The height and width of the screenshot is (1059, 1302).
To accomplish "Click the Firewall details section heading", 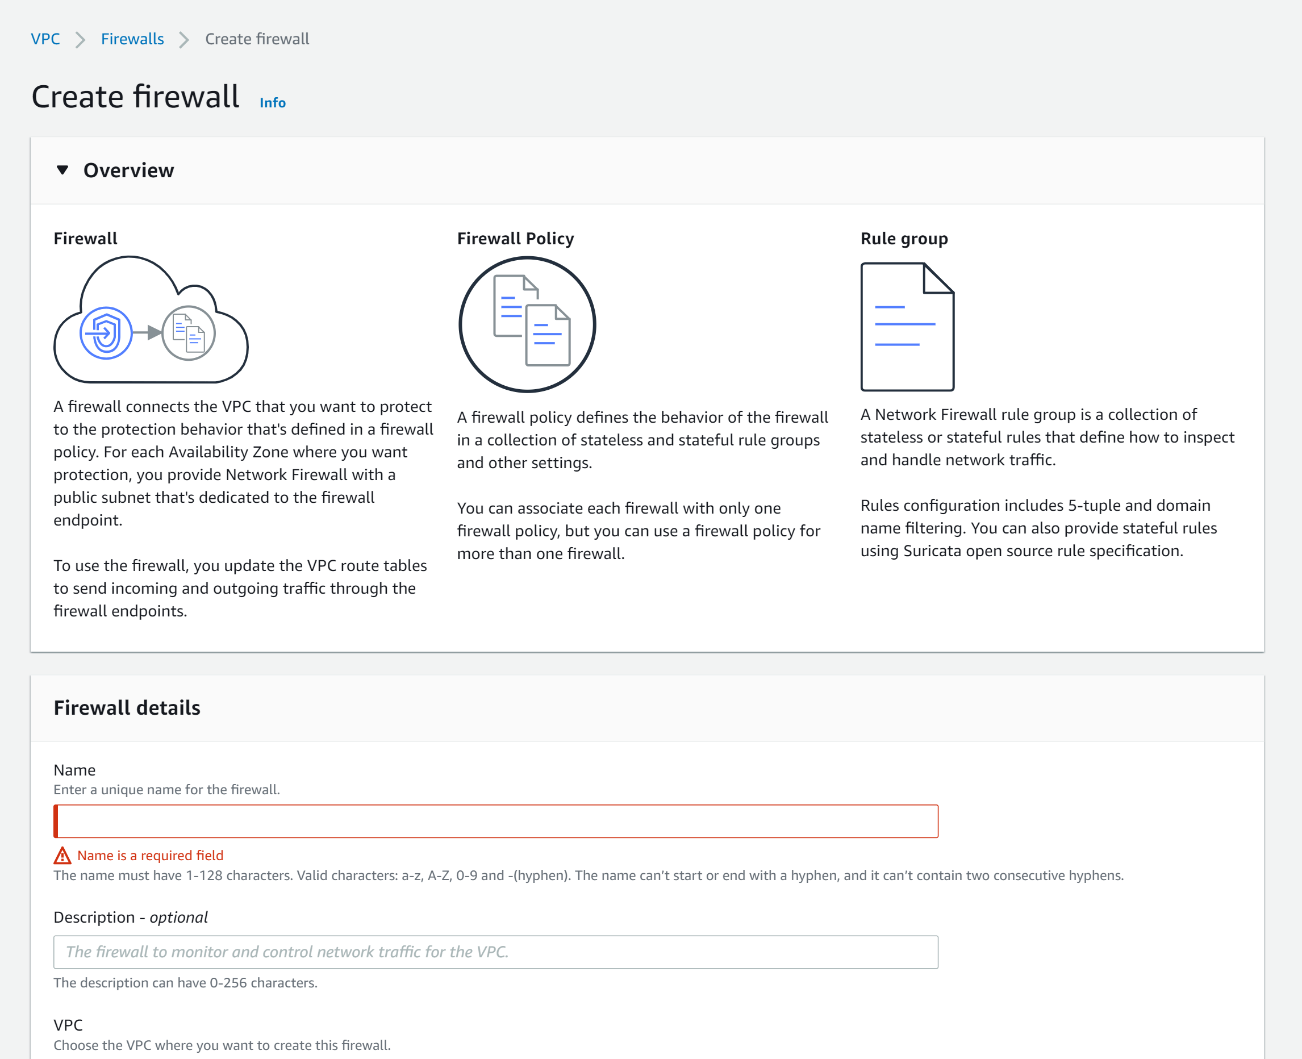I will coord(126,708).
